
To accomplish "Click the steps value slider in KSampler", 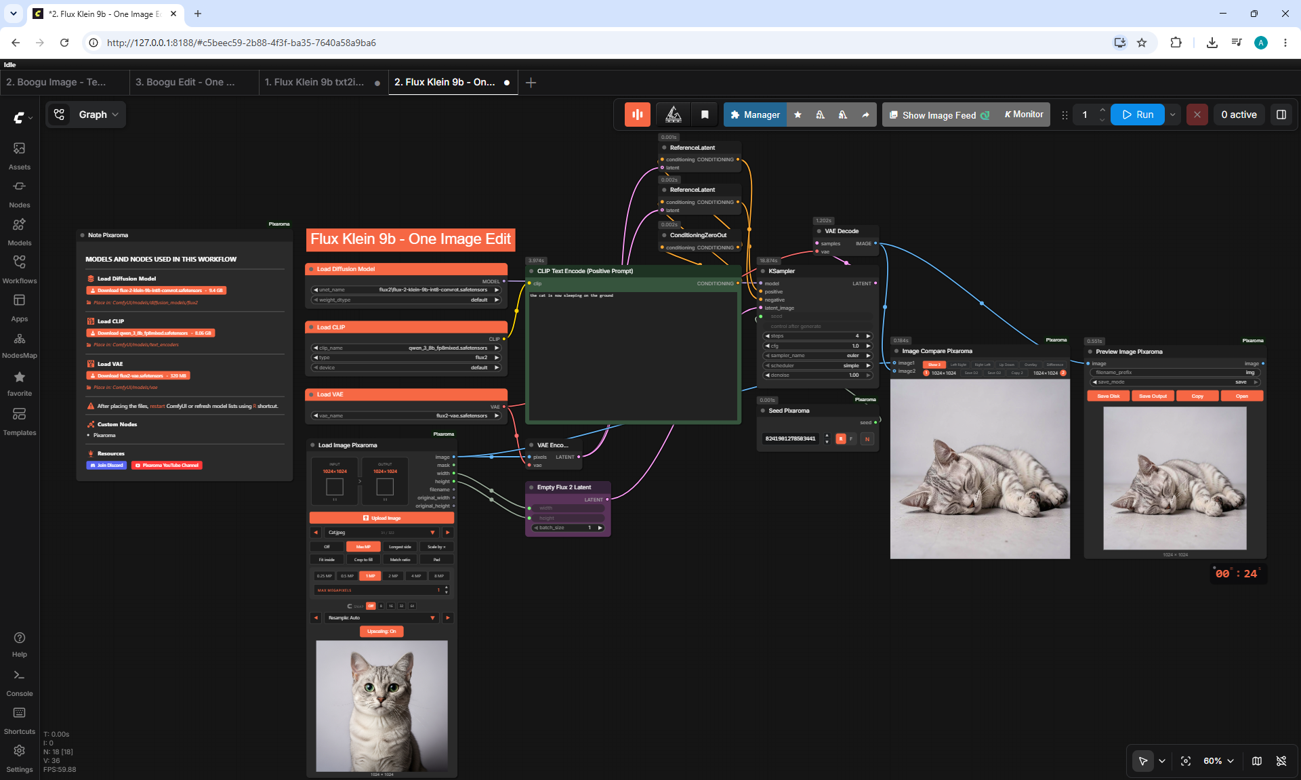I will tap(818, 336).
